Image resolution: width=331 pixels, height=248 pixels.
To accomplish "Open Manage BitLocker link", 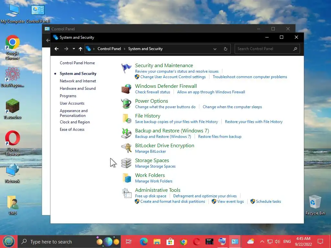I will click(x=151, y=151).
